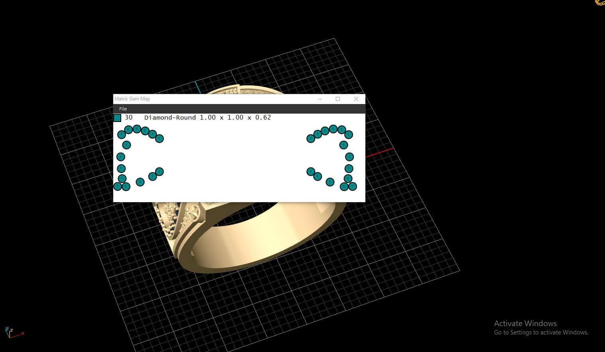Click the bottom-right corner gem of the right gem layout
Viewport: 605px width, 352px height.
tap(353, 186)
